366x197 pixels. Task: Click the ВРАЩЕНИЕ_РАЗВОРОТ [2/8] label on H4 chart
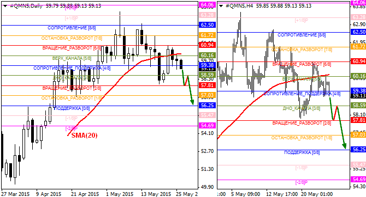(x=302, y=123)
